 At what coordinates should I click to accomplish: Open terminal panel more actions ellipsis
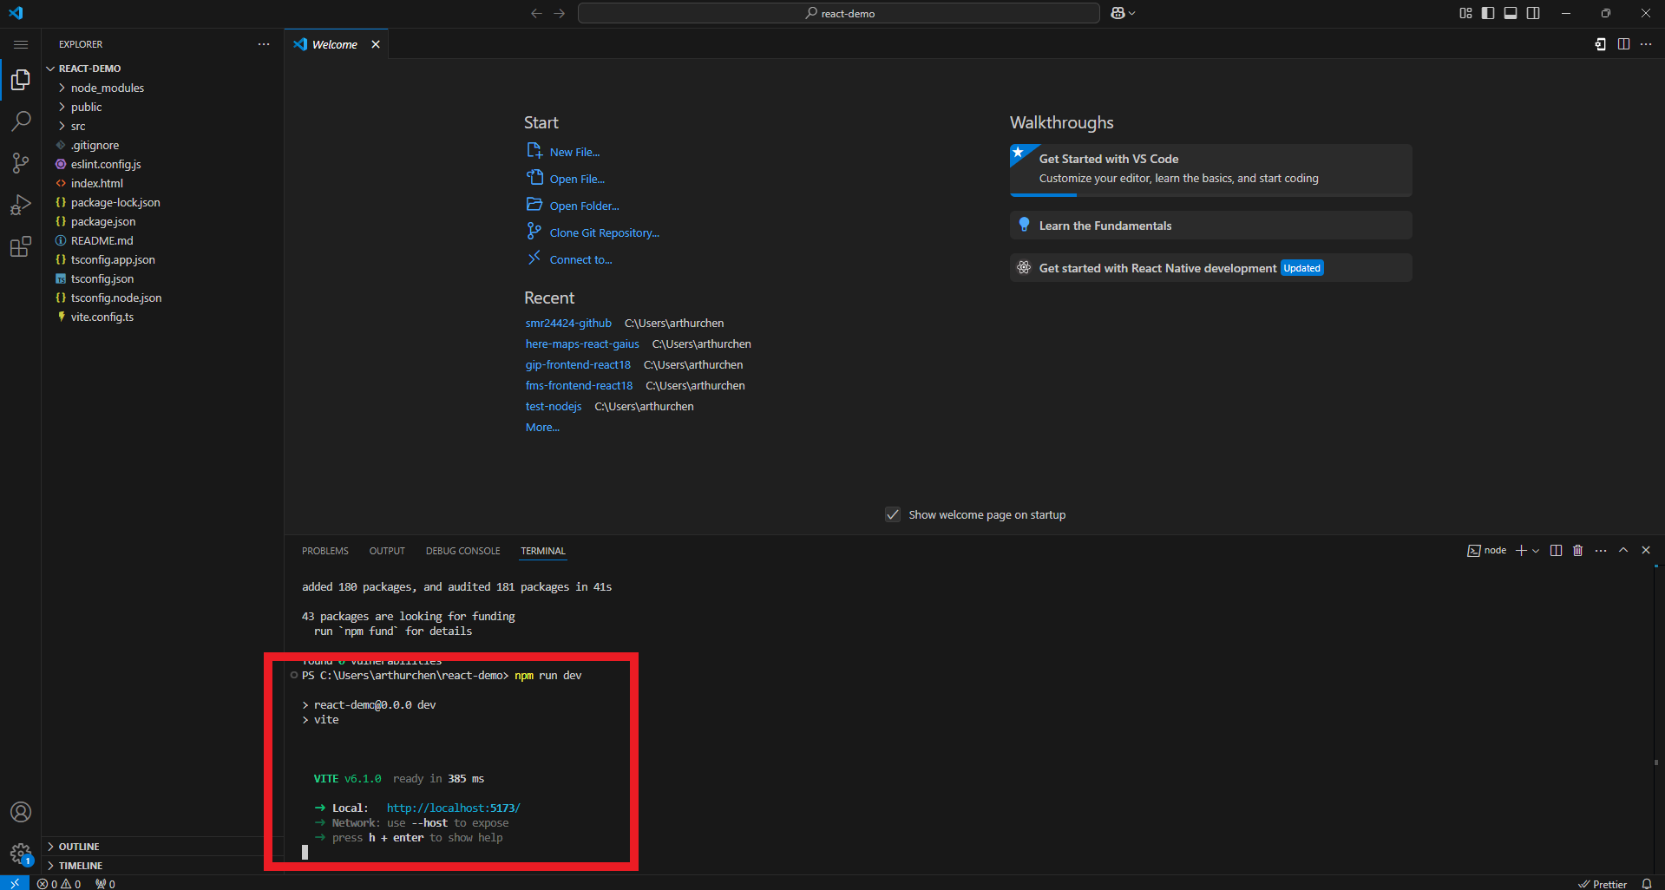tap(1601, 551)
